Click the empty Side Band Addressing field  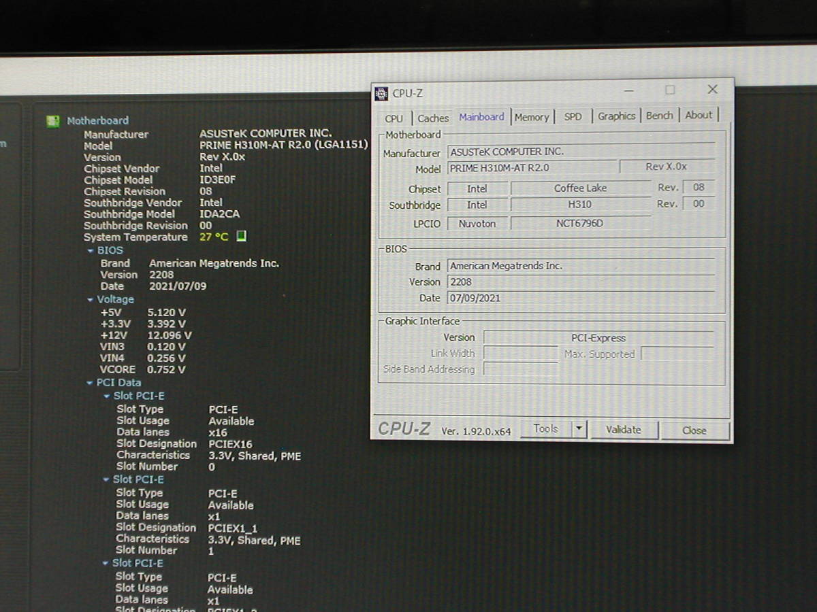(x=521, y=369)
